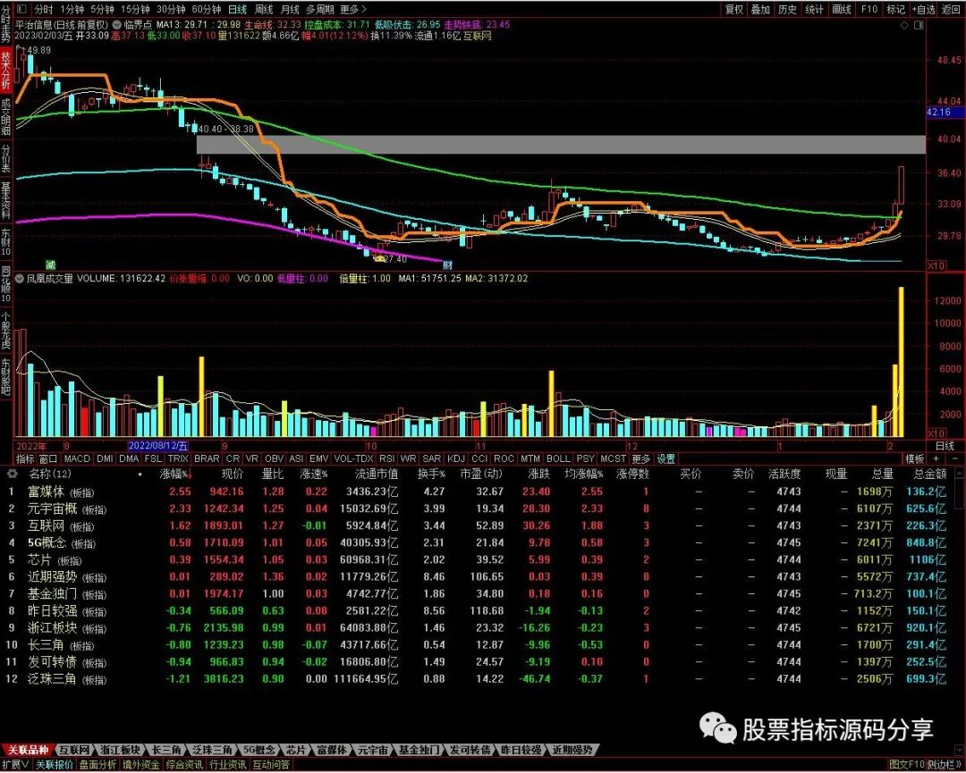The width and height of the screenshot is (966, 773).
Task: Open the 模板 template menu
Action: [x=915, y=458]
